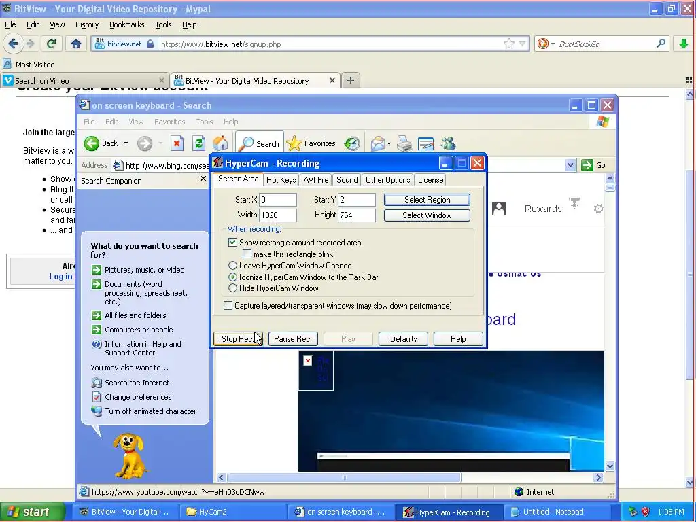Image resolution: width=696 pixels, height=522 pixels.
Task: Open search engine selector dropdown
Action: tap(552, 43)
